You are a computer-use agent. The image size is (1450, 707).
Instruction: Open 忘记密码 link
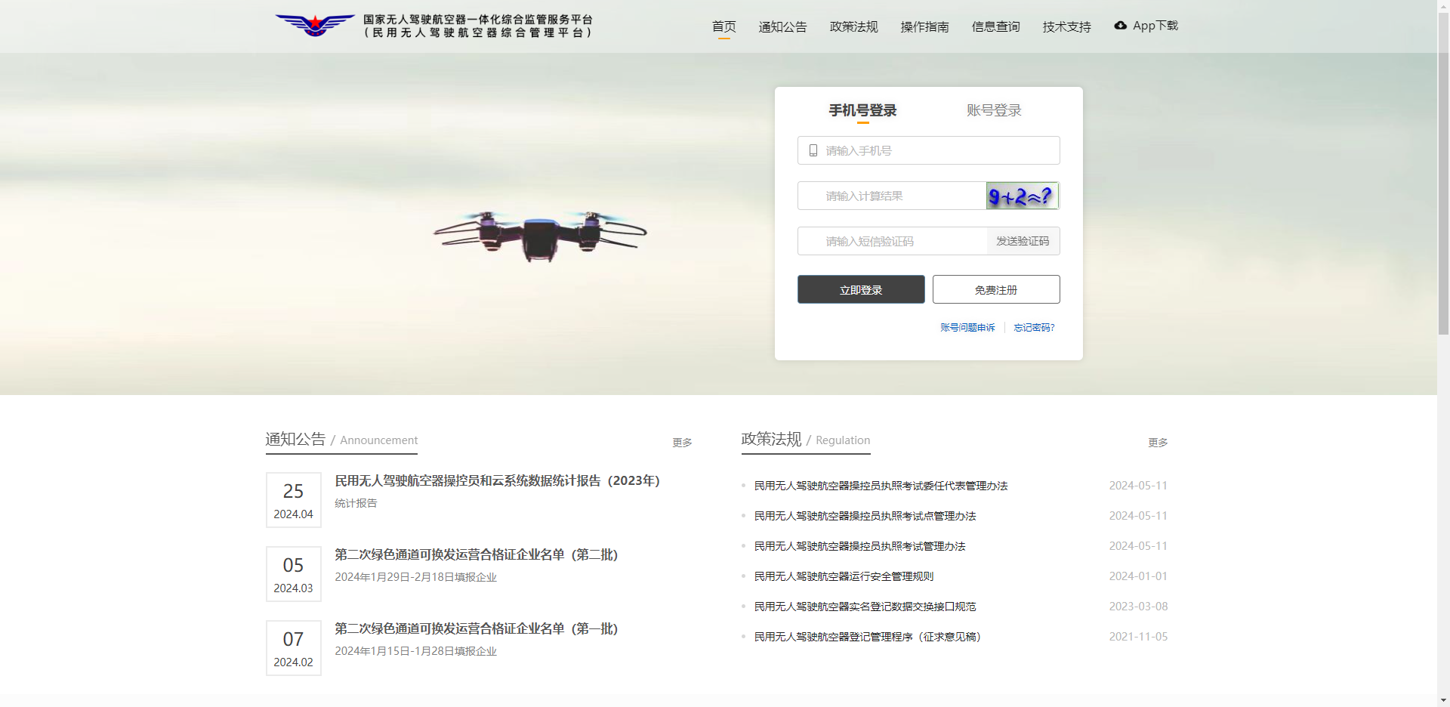(1034, 328)
